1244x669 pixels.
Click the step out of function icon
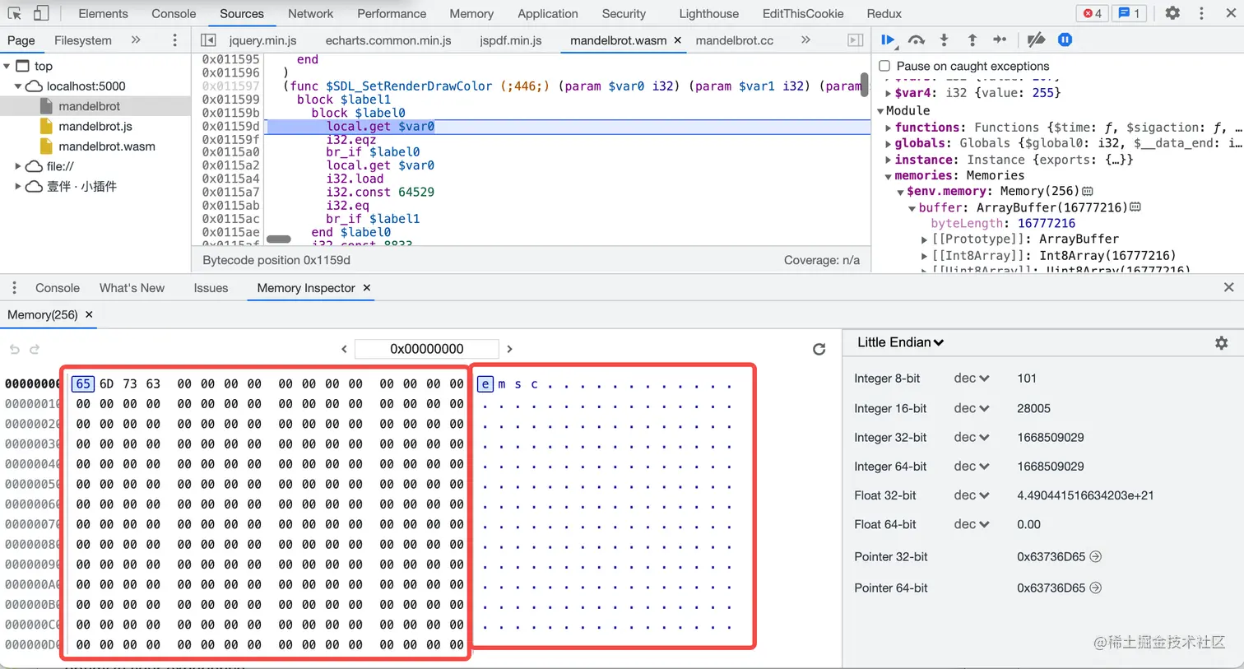[972, 39]
